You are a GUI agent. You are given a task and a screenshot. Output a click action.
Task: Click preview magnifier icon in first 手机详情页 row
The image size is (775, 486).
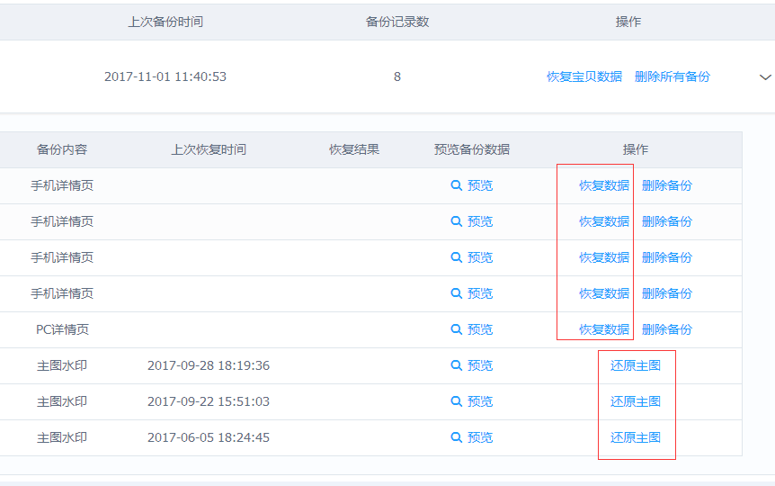point(456,185)
